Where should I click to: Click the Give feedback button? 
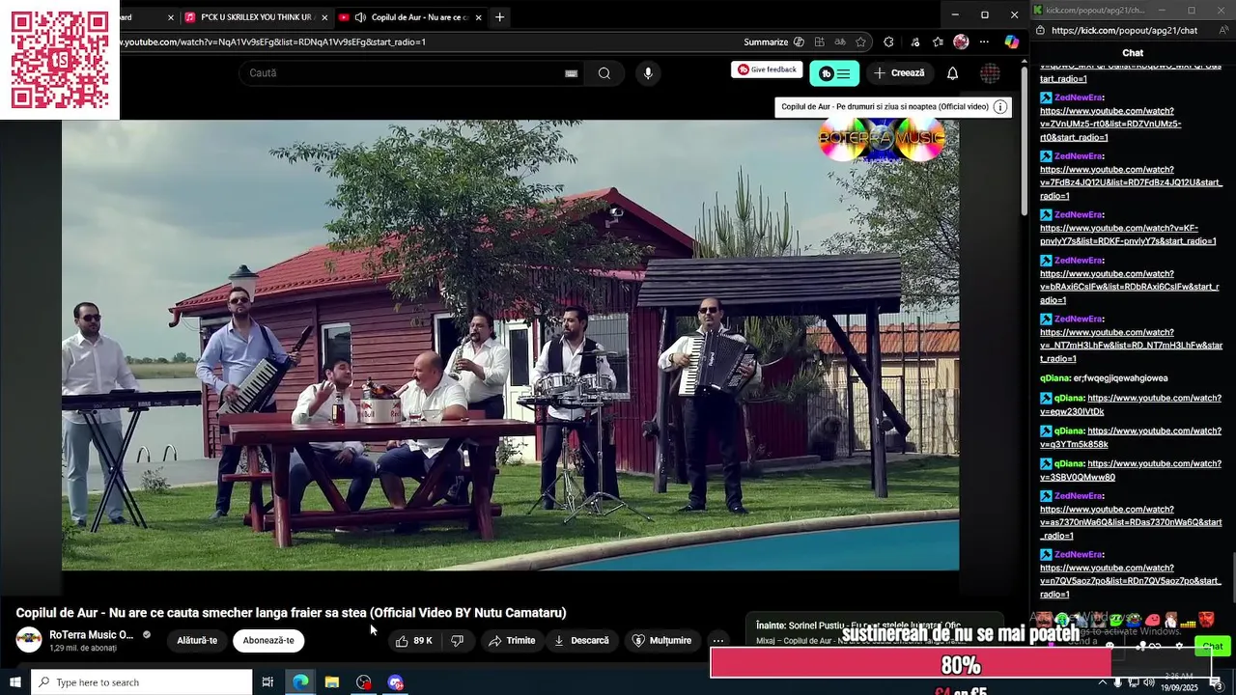pos(767,69)
